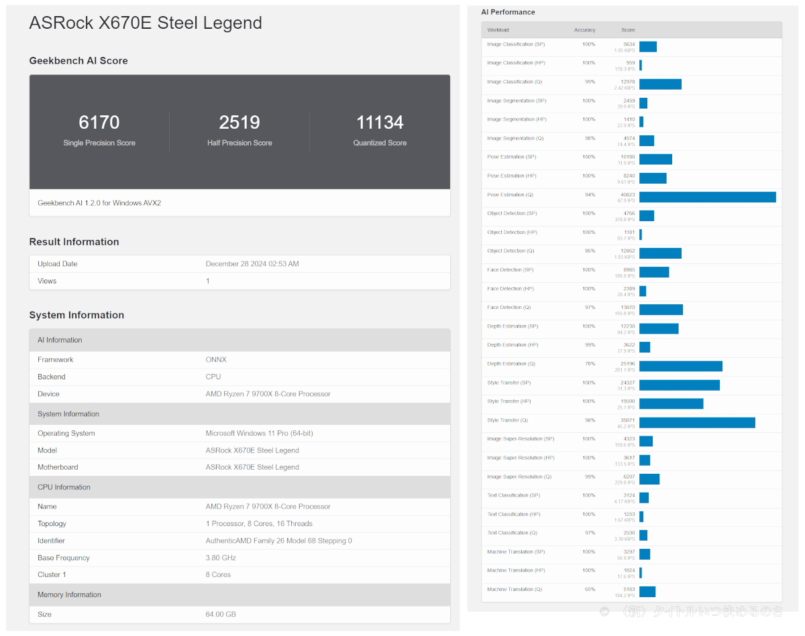The image size is (805, 636).
Task: Click the Image Super-Resolution (Q) workload label
Action: point(519,476)
